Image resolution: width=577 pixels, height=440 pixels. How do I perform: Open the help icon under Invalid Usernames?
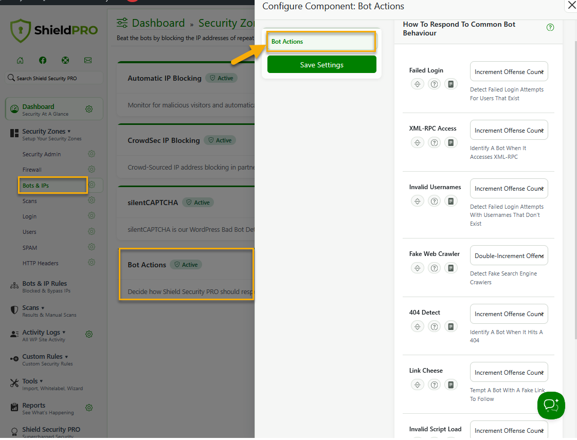[x=434, y=201]
